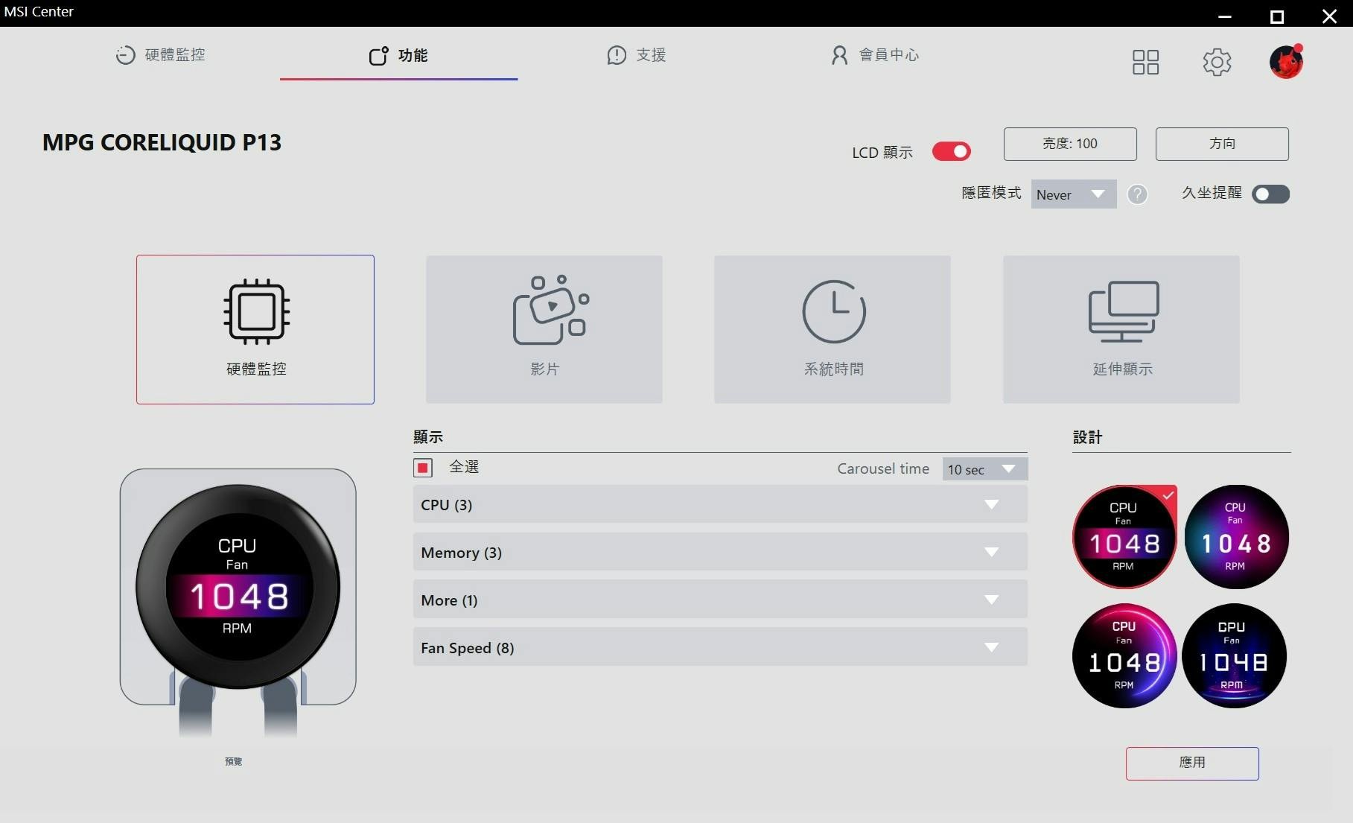Viewport: 1353px width, 823px height.
Task: Click the 應用 apply button
Action: 1192,763
